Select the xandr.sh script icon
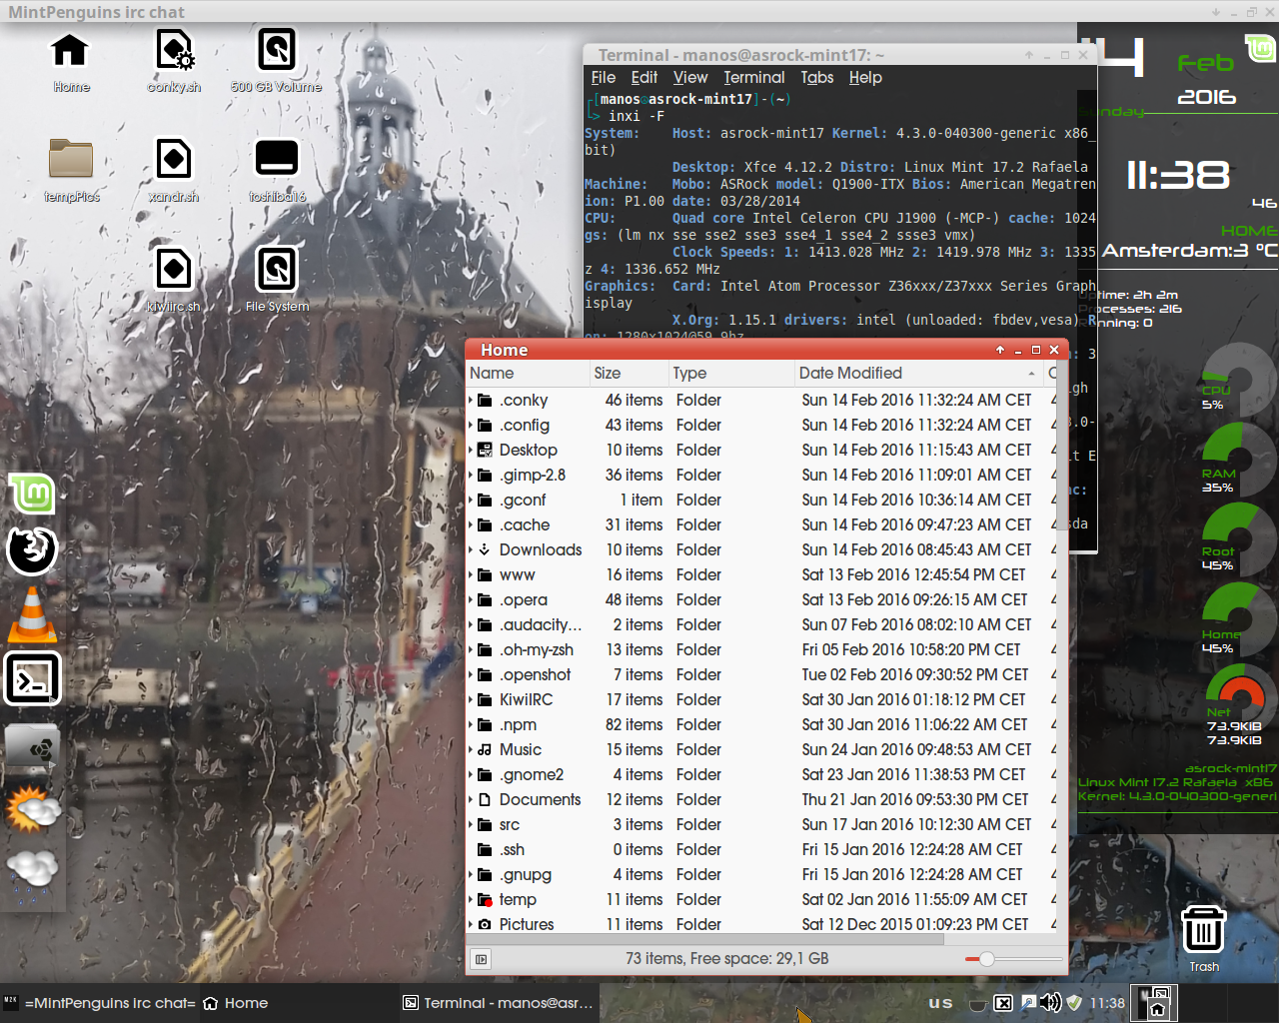This screenshot has width=1279, height=1023. click(174, 159)
